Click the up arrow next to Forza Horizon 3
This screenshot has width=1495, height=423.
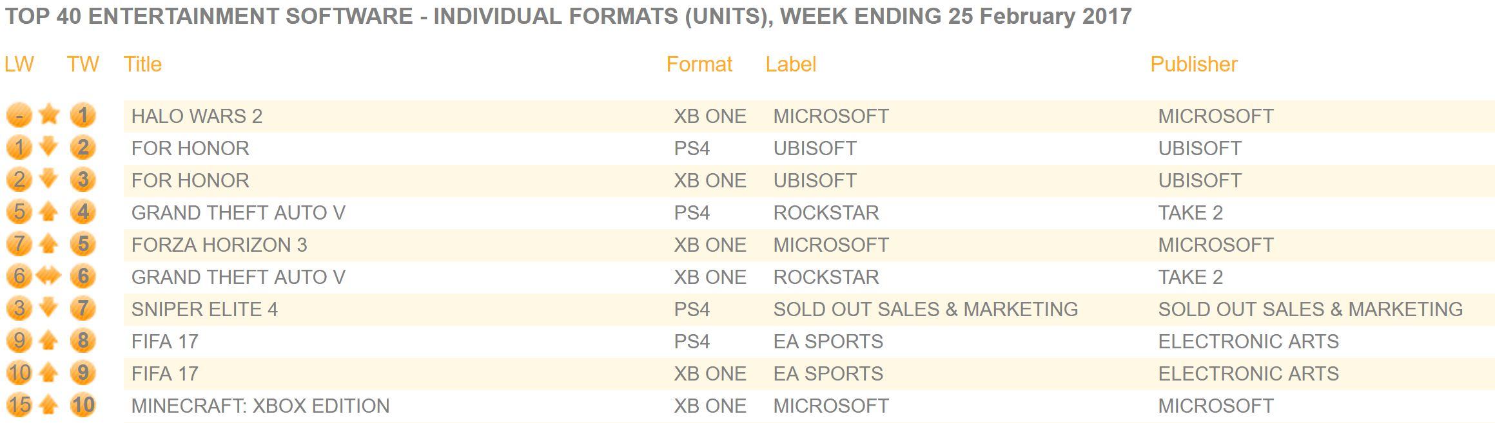coord(49,244)
